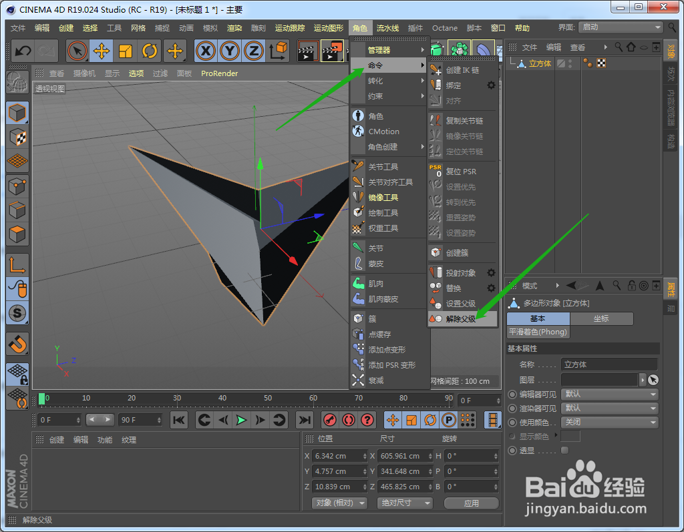Screen dimensions: 684x532
Task: Click 使用颜色 animation radio dot
Action: click(x=512, y=423)
